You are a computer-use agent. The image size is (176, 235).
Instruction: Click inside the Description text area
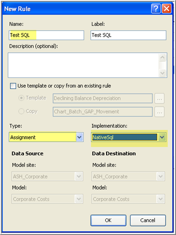(x=84, y=65)
